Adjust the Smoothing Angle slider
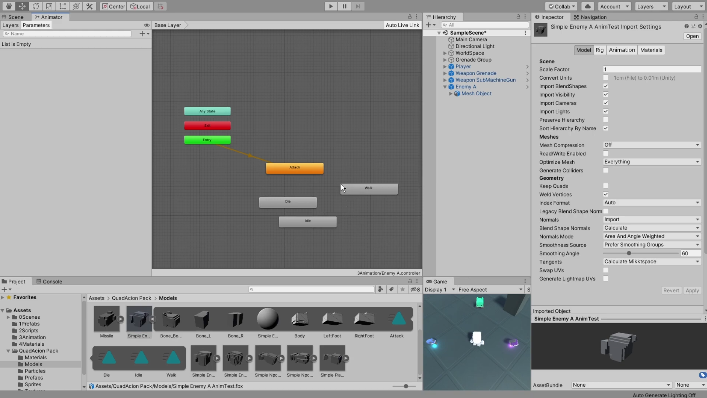707x398 pixels. point(629,253)
